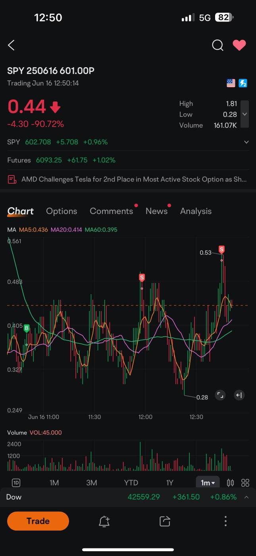Image resolution: width=256 pixels, height=556 pixels.
Task: Tap the 12:50 status bar clock
Action: (x=48, y=17)
